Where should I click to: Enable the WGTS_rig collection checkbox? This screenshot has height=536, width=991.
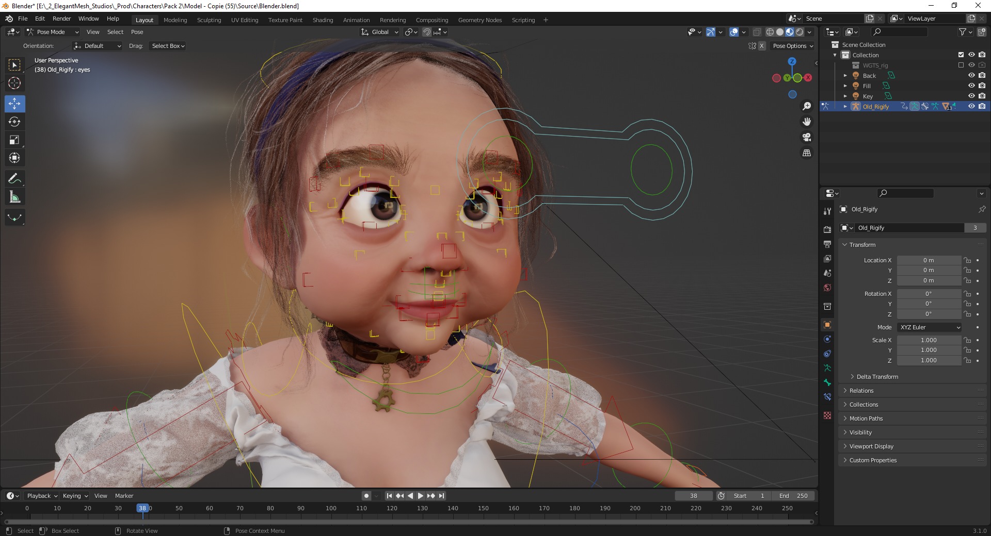tap(961, 65)
